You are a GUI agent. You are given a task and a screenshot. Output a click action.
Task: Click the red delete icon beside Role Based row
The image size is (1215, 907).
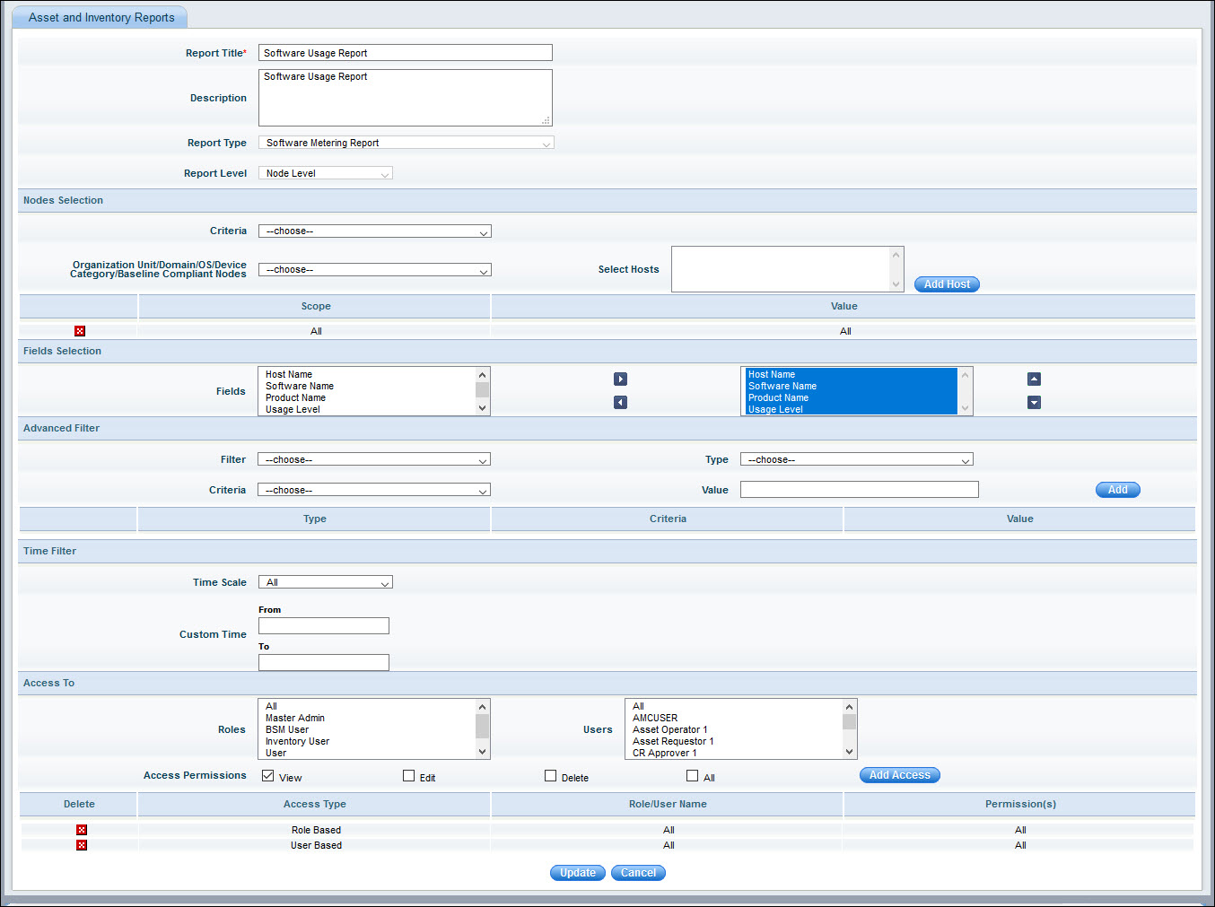point(81,829)
